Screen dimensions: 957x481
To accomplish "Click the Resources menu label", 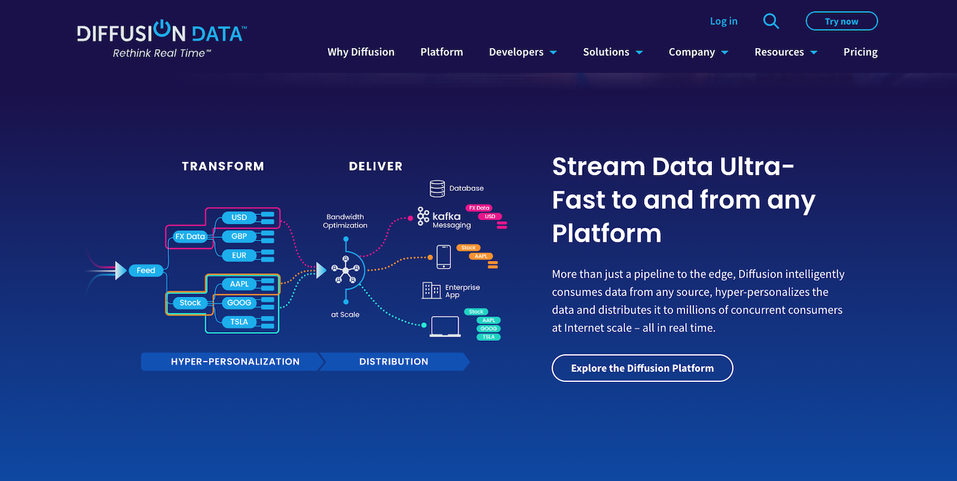I will [x=779, y=52].
